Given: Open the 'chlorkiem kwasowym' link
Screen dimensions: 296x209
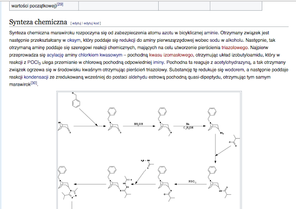Looking at the screenshot, I should click(100, 55).
